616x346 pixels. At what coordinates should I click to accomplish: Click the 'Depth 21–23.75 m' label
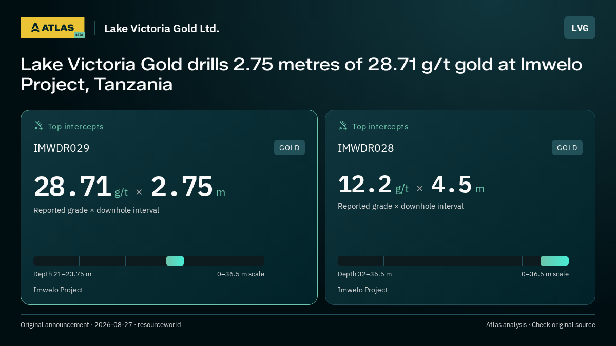(x=62, y=274)
